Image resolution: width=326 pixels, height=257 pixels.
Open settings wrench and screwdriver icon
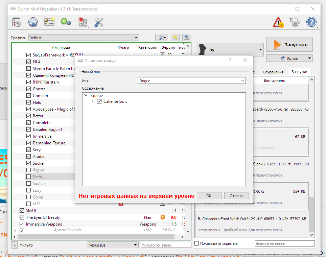pyautogui.click(x=99, y=22)
